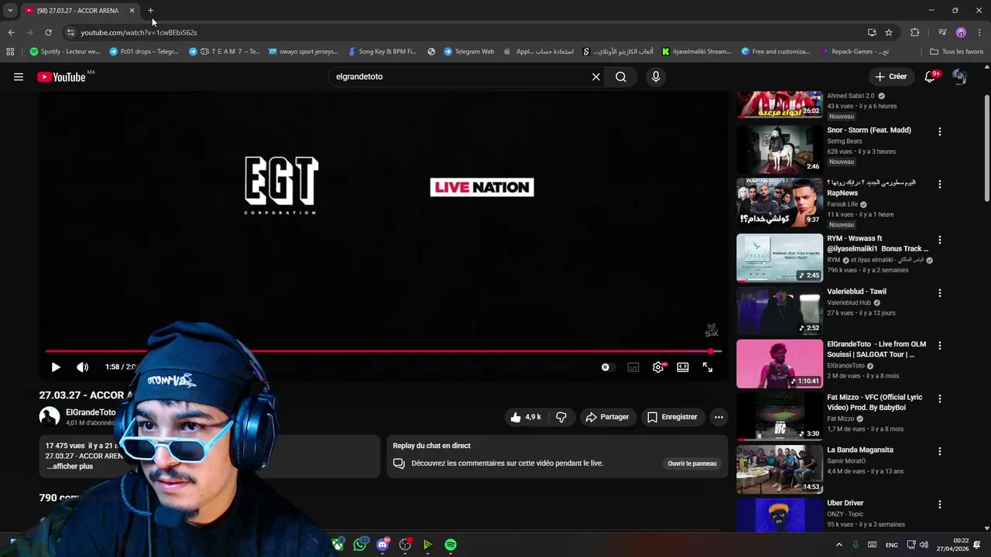Screen dimensions: 991x557
Task: Open more actions three-dot menu under video
Action: click(718, 417)
